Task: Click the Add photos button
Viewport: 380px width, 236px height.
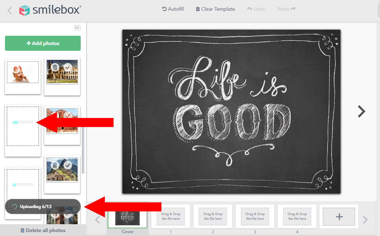Action: click(42, 43)
